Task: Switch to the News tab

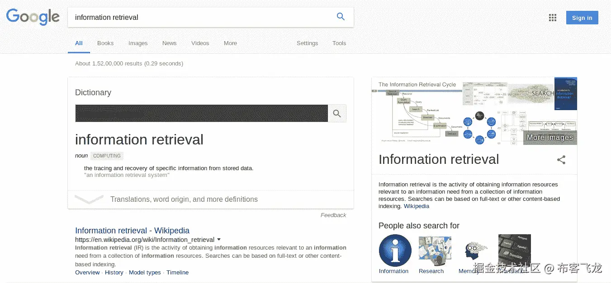Action: click(x=169, y=43)
